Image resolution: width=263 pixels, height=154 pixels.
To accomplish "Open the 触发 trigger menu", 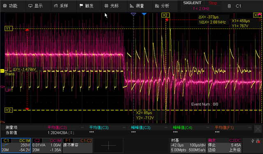I will 87,6.
